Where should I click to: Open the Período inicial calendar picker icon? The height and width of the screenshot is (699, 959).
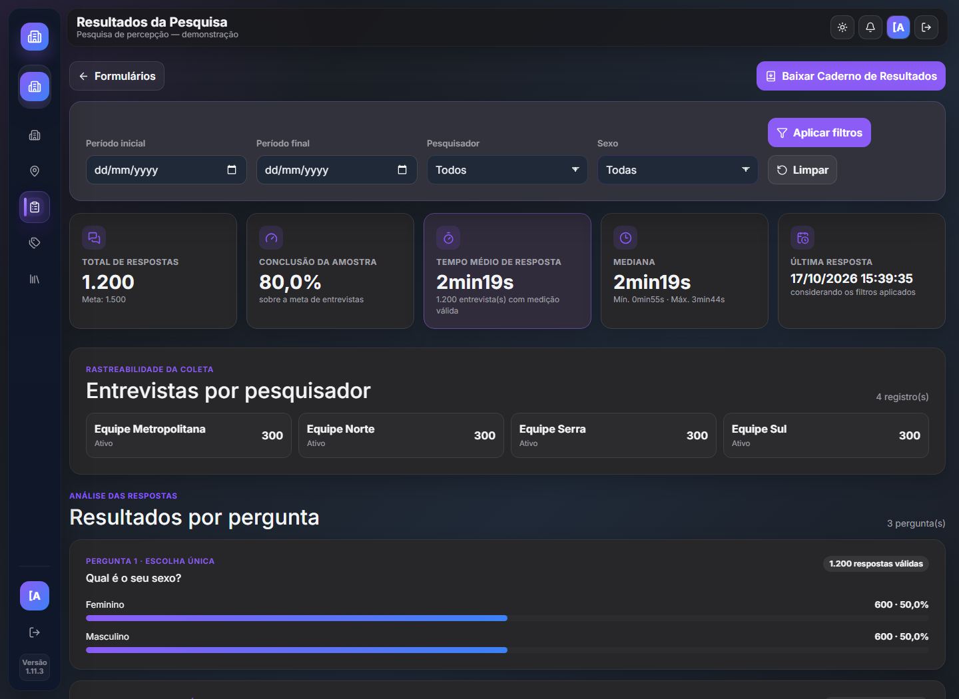(232, 170)
